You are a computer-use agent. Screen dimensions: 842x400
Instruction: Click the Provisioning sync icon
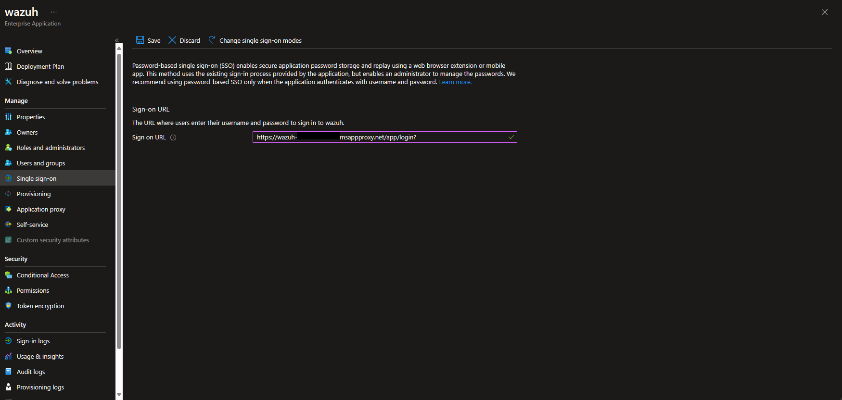[8, 194]
